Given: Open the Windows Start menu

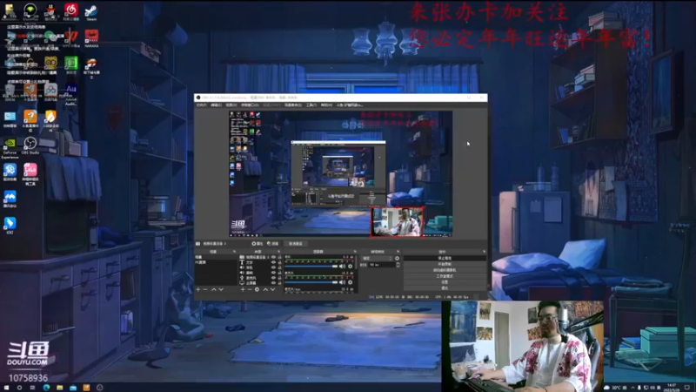Looking at the screenshot, I should click(x=6, y=388).
